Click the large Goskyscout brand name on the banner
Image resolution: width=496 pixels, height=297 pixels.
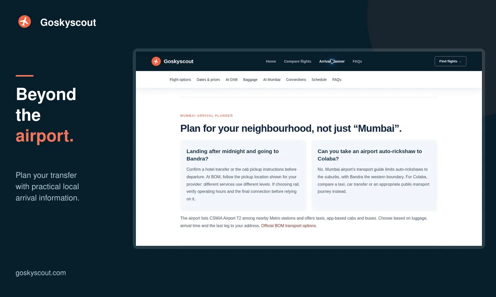point(68,22)
